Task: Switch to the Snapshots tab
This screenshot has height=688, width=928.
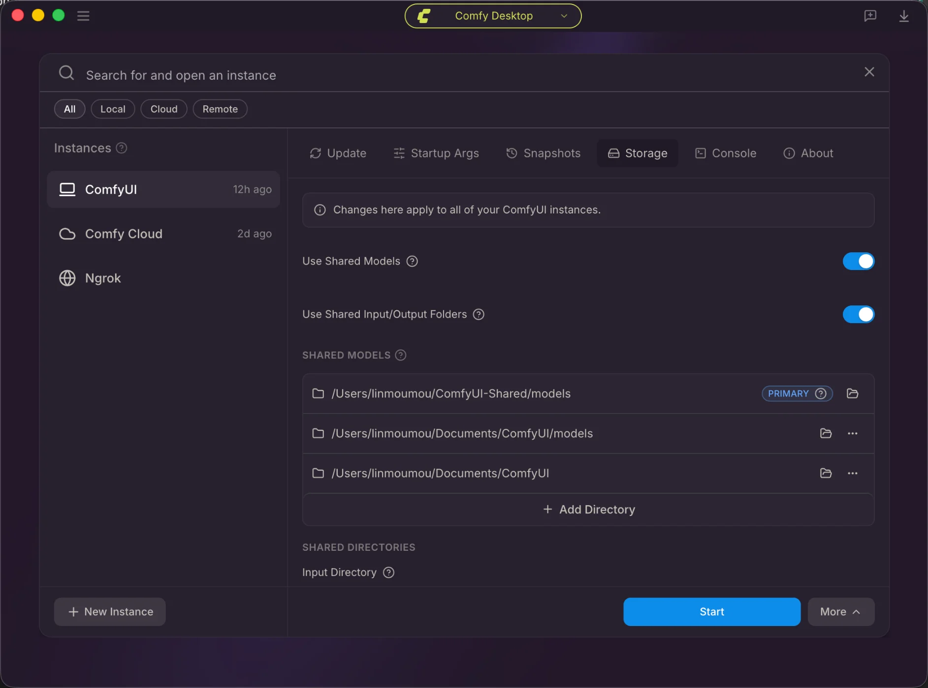Action: click(544, 153)
